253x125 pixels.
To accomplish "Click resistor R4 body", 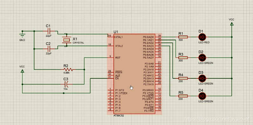I will tap(183, 78).
